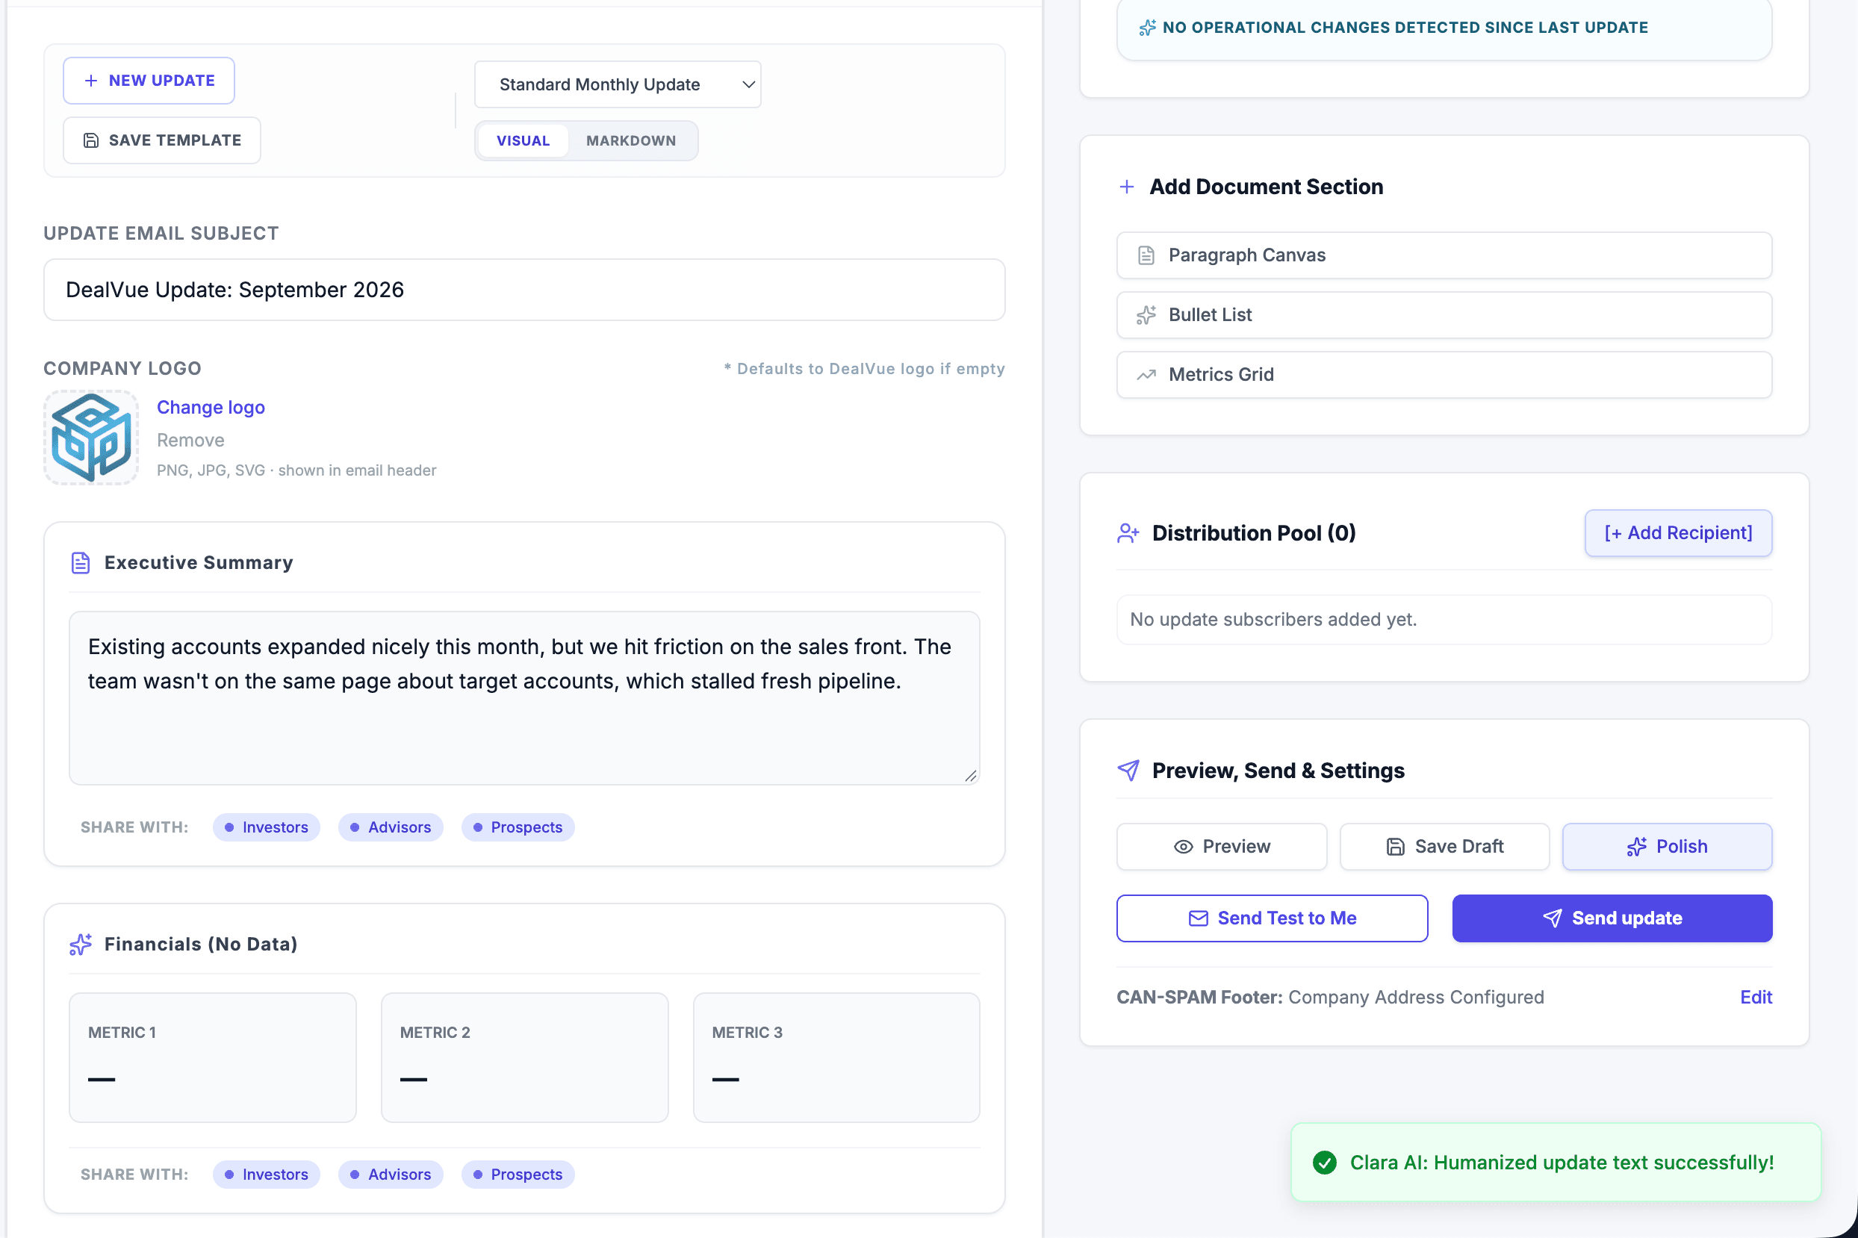Click the envelope icon in Send Test to Me
This screenshot has width=1858, height=1238.
tap(1198, 918)
